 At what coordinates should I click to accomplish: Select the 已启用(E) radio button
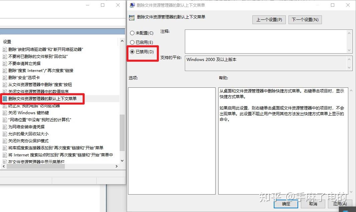[132, 42]
